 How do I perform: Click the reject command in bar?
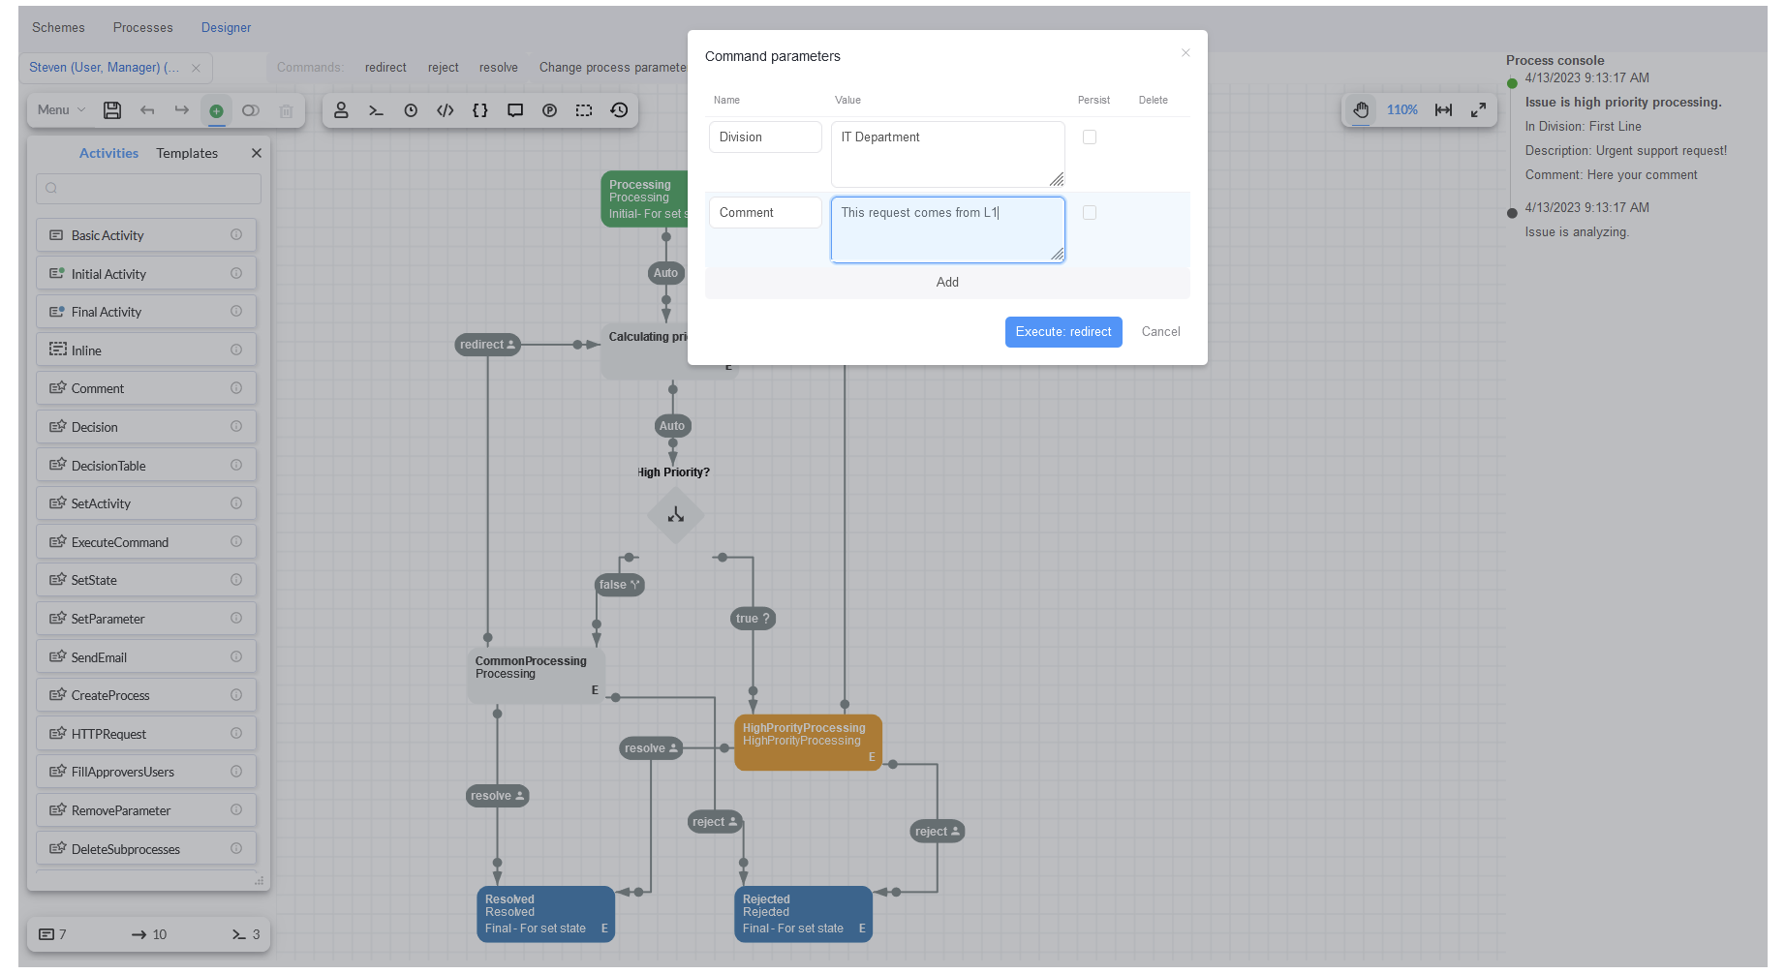(x=444, y=68)
